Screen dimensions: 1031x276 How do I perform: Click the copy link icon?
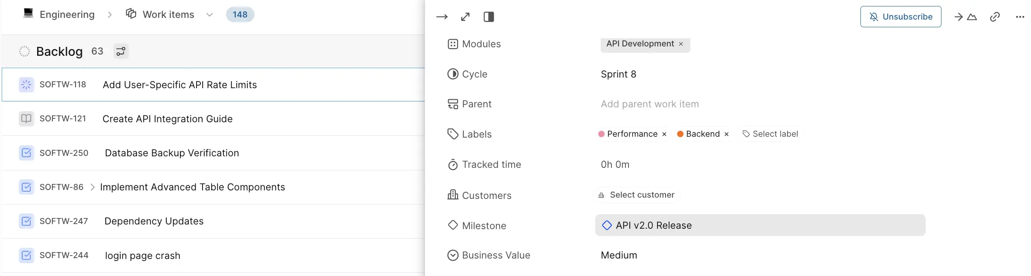click(994, 17)
